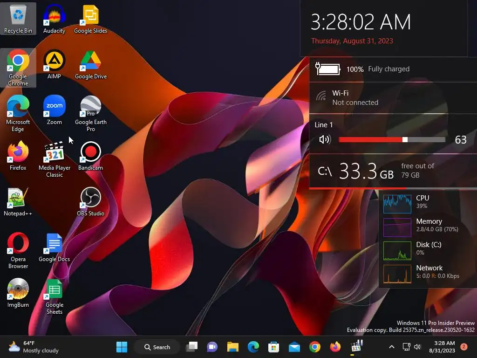Open the network tray icon

(406, 347)
